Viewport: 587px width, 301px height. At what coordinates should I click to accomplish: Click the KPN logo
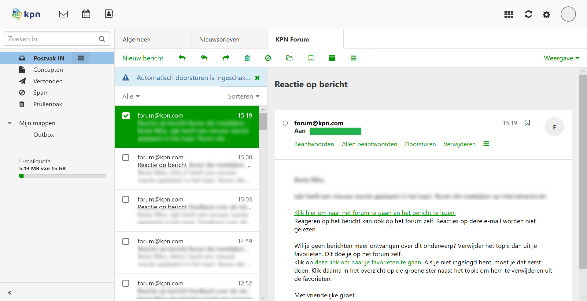26,14
